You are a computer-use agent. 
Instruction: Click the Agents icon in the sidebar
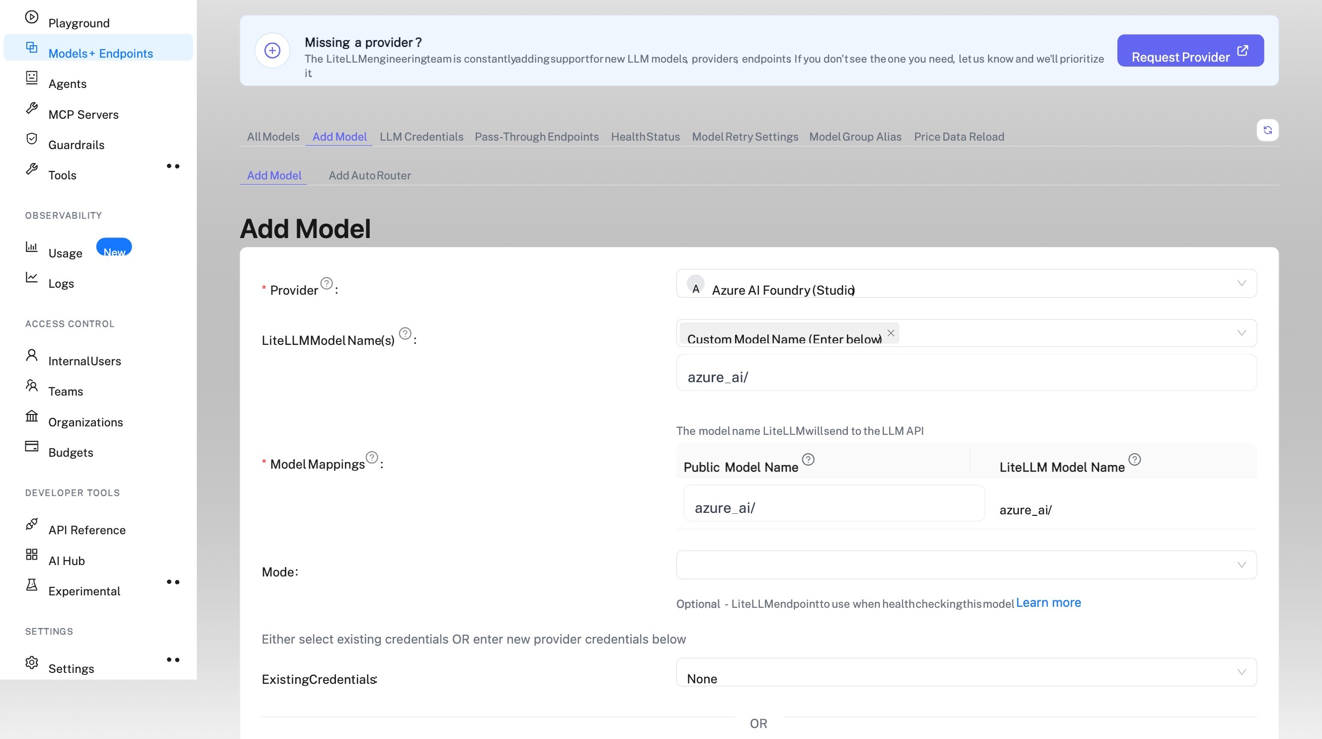(31, 78)
